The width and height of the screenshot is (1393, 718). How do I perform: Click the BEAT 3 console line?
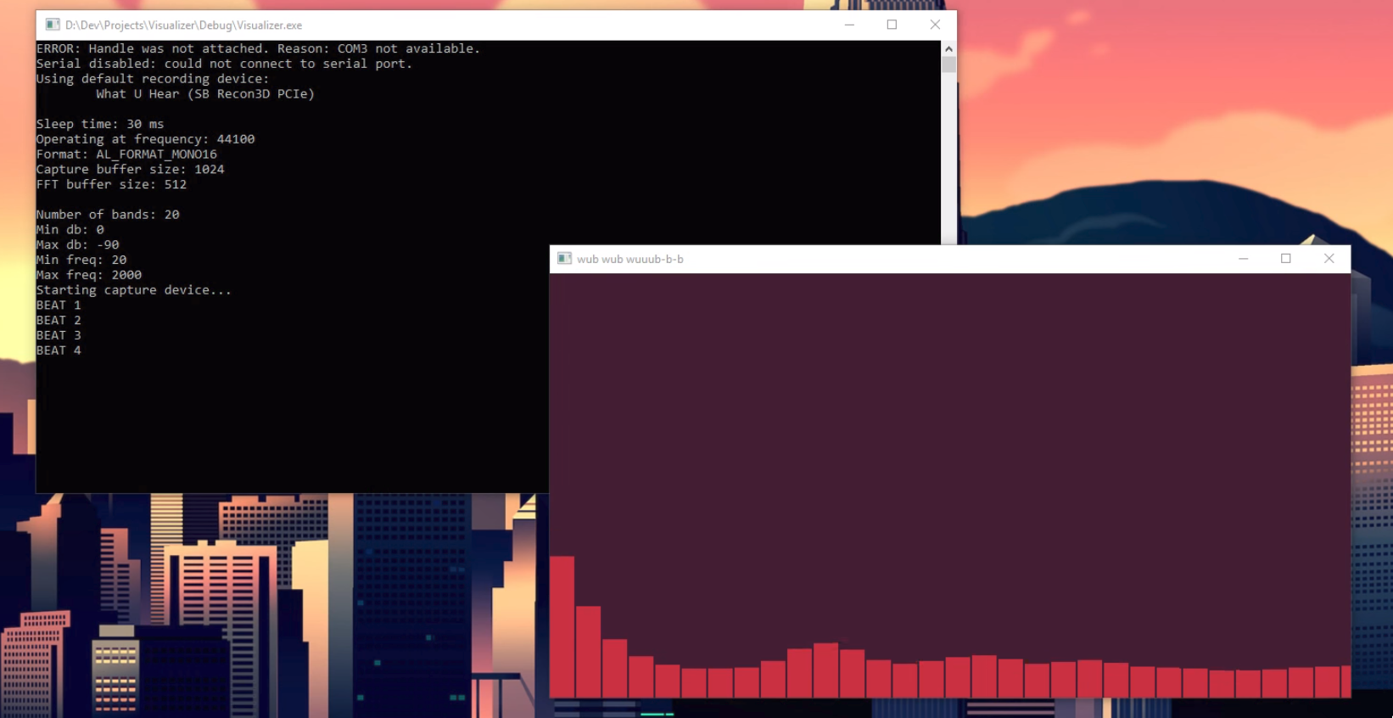[x=59, y=335]
